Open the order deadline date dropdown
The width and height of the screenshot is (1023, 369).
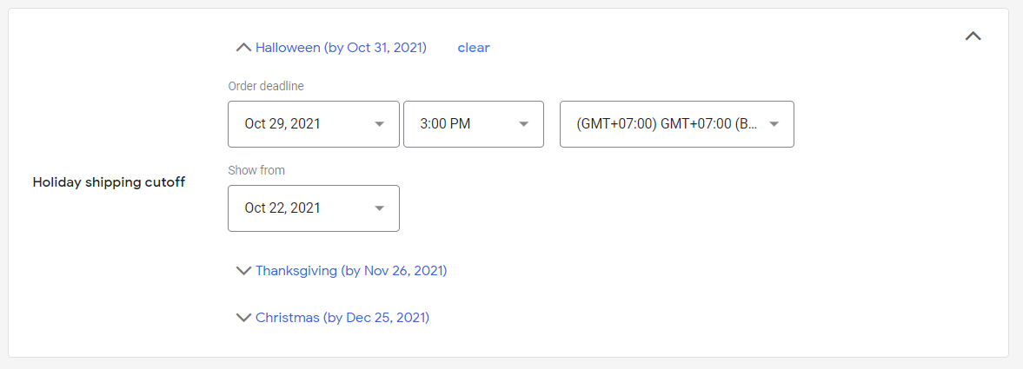click(x=313, y=124)
